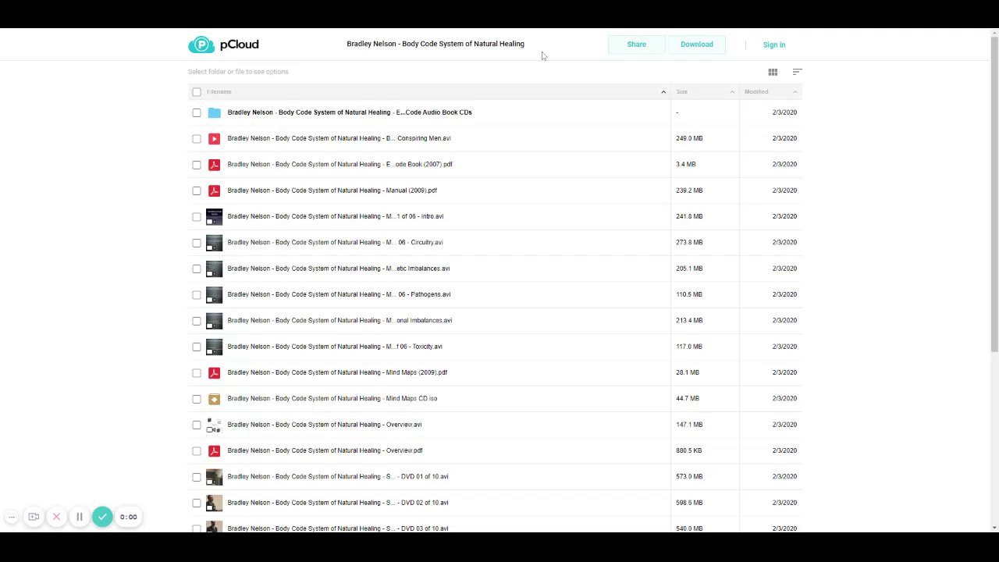Viewport: 999px width, 562px height.
Task: Click the 880.5 KB size value
Action: (688, 450)
